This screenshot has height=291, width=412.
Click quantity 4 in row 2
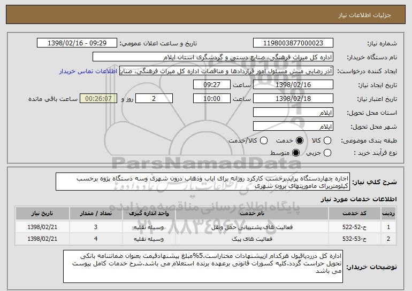(x=96, y=239)
